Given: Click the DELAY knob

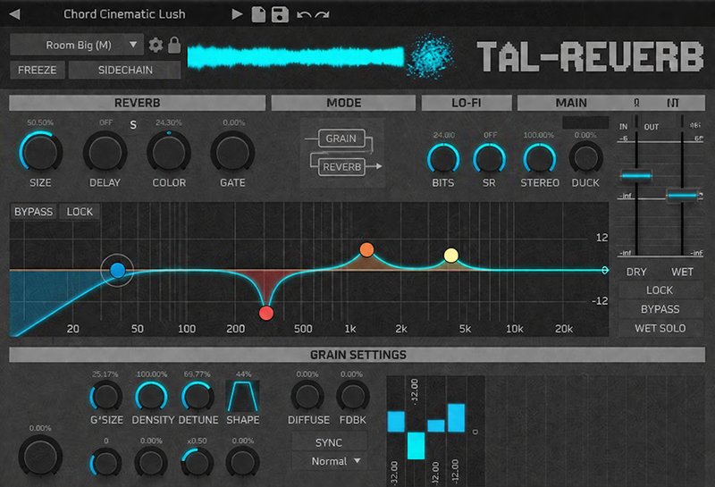Looking at the screenshot, I should pyautogui.click(x=105, y=152).
